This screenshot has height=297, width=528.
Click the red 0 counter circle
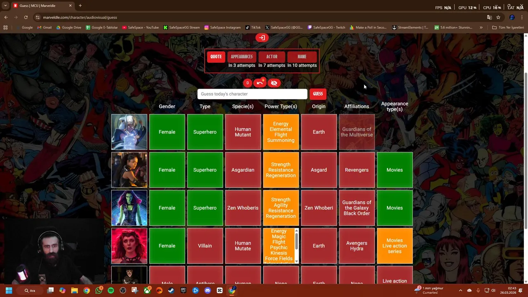[x=247, y=83]
